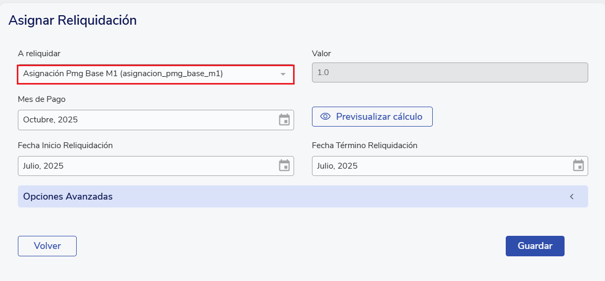Click the disabled Valor field showing 1.0
605x281 pixels.
450,72
